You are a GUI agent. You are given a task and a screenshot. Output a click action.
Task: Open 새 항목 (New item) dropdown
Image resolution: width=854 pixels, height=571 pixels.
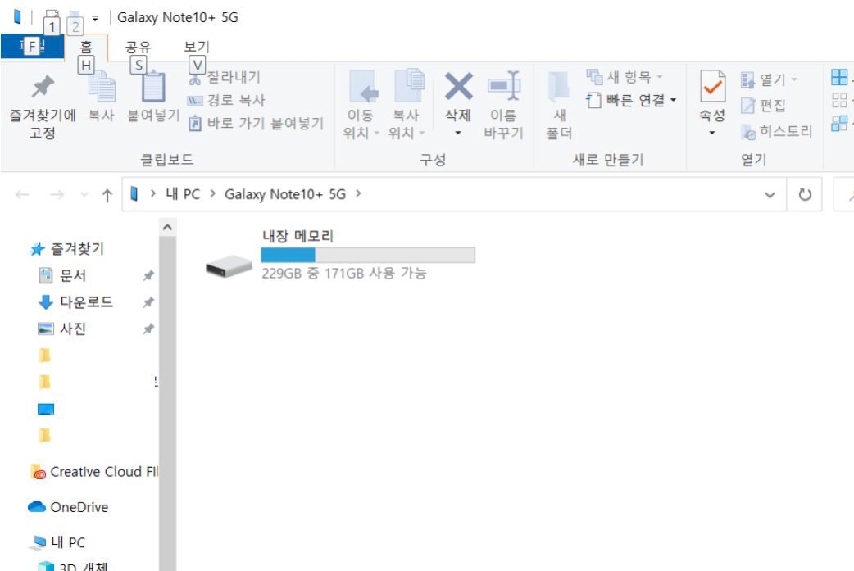coord(625,77)
